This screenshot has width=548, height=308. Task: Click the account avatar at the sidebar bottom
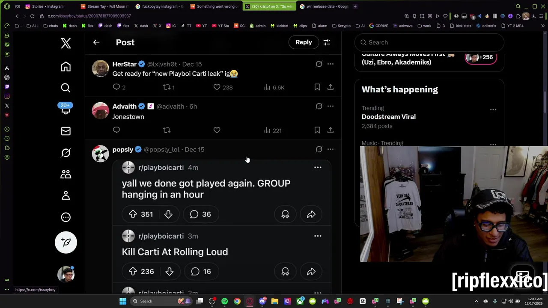pos(66,274)
